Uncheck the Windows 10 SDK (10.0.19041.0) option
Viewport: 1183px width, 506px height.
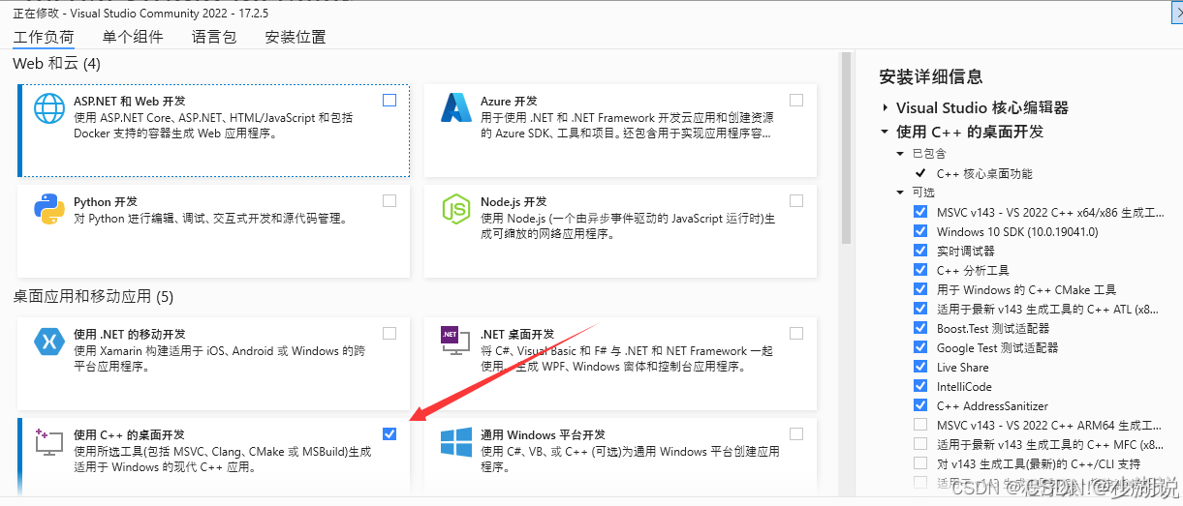919,231
